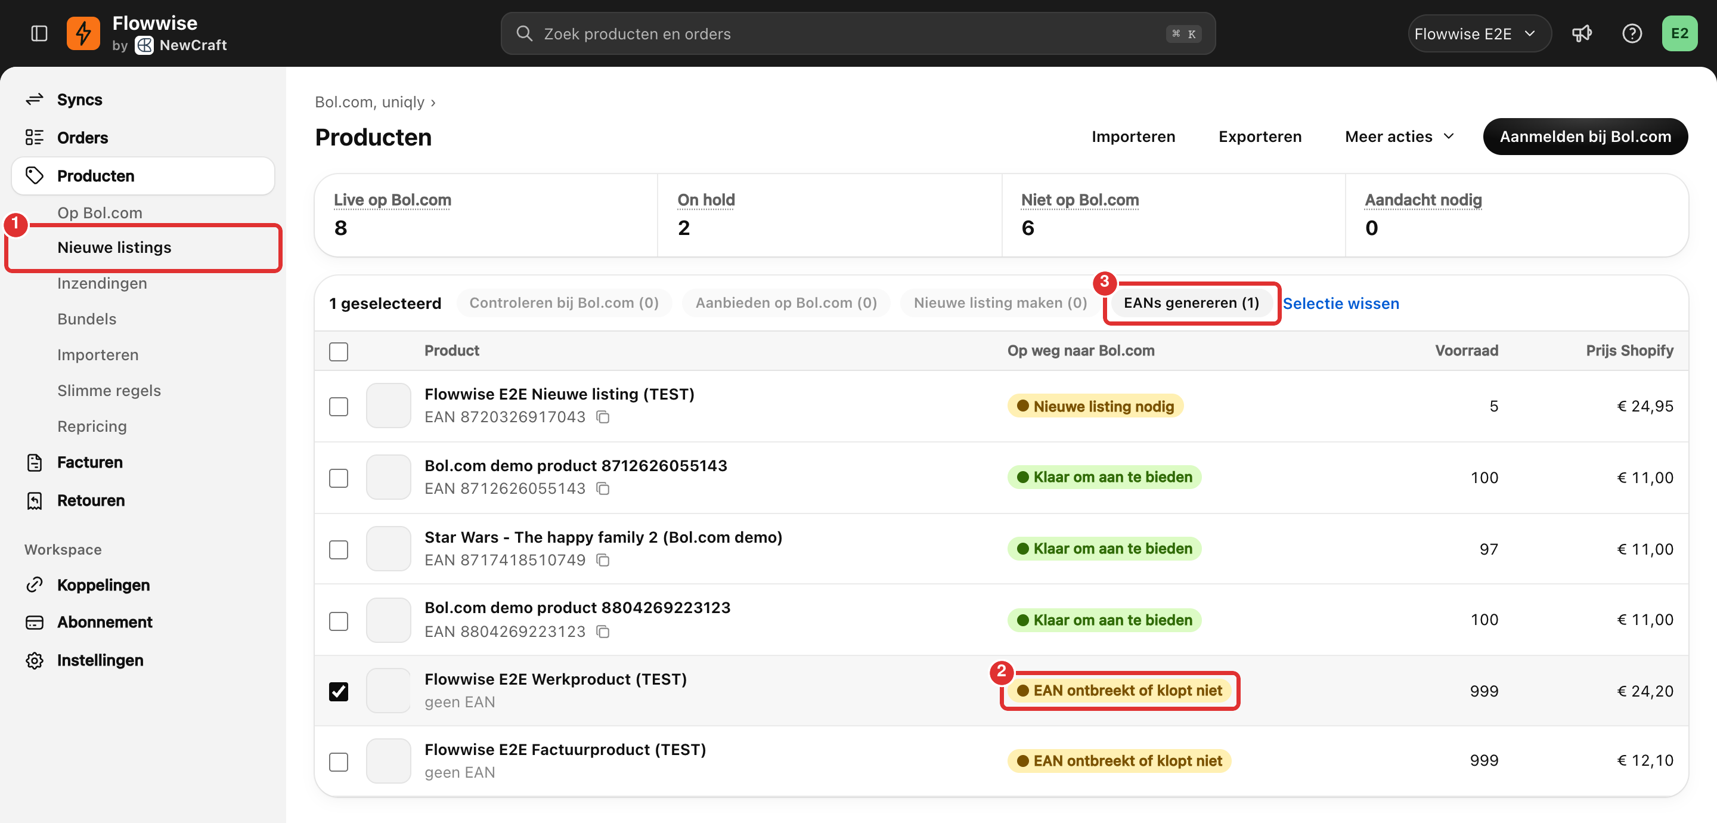
Task: Open Niet op Bol.com stat card
Action: tap(1173, 215)
